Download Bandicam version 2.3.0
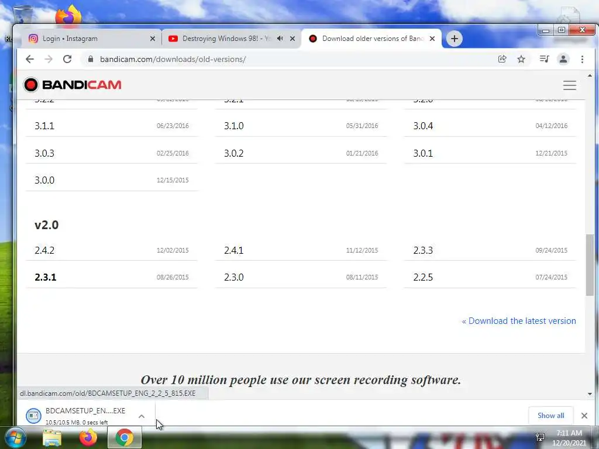This screenshot has height=449, width=599. 301,277
